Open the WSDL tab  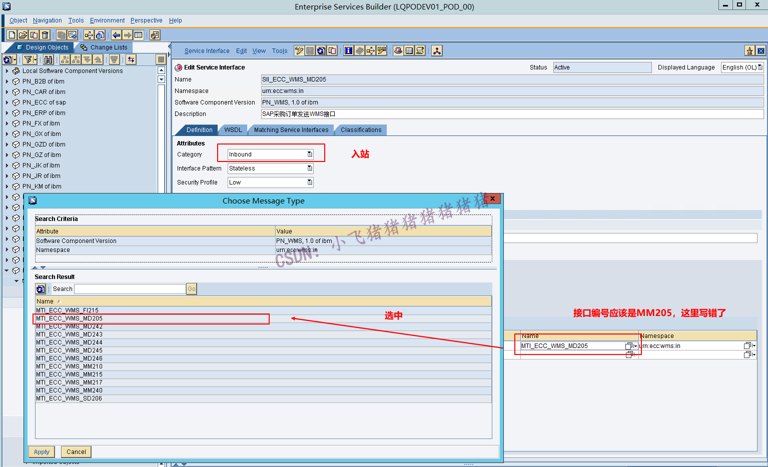pos(233,129)
